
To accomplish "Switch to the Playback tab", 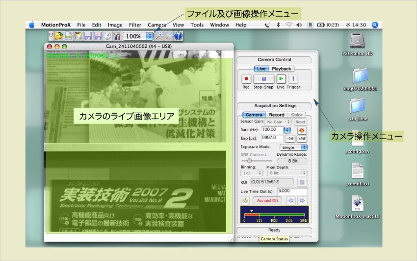I will click(x=282, y=69).
